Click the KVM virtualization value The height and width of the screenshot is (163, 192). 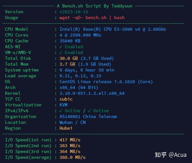tap(63, 105)
